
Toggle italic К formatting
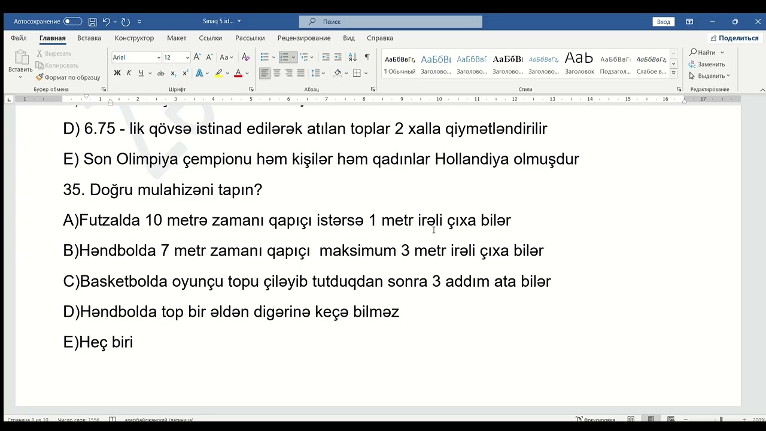(x=129, y=73)
